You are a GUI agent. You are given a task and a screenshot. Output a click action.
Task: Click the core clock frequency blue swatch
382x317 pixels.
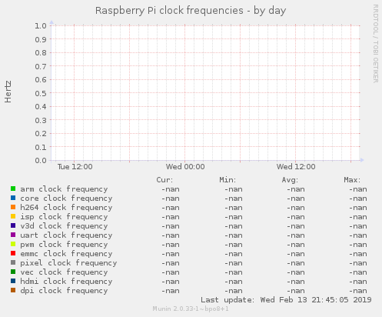(x=13, y=198)
